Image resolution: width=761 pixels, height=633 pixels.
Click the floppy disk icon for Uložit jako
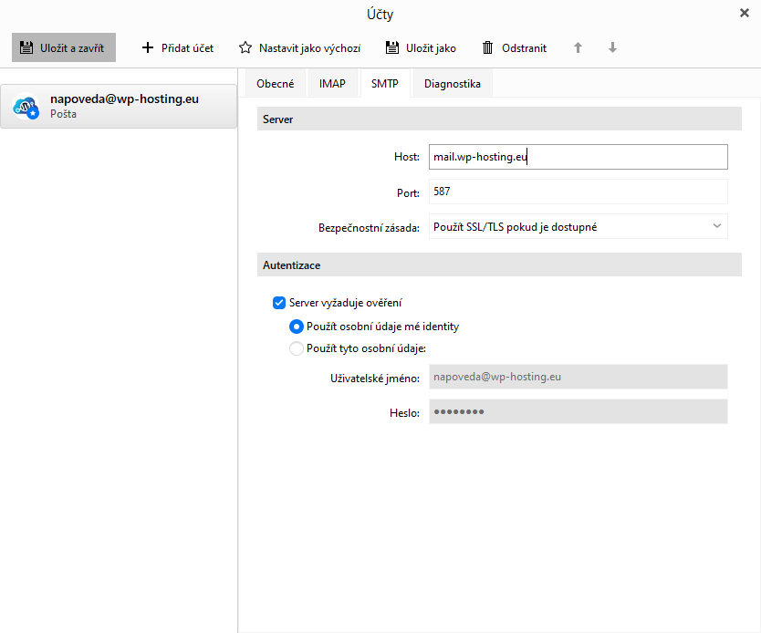click(x=392, y=47)
